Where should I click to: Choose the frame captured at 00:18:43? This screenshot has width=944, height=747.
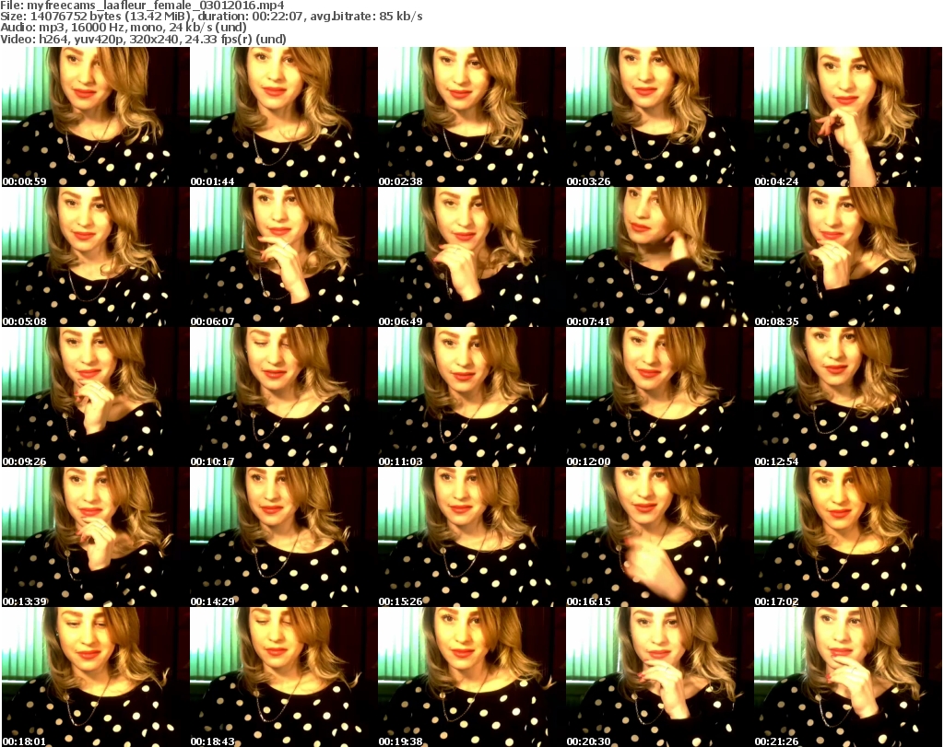(x=284, y=677)
